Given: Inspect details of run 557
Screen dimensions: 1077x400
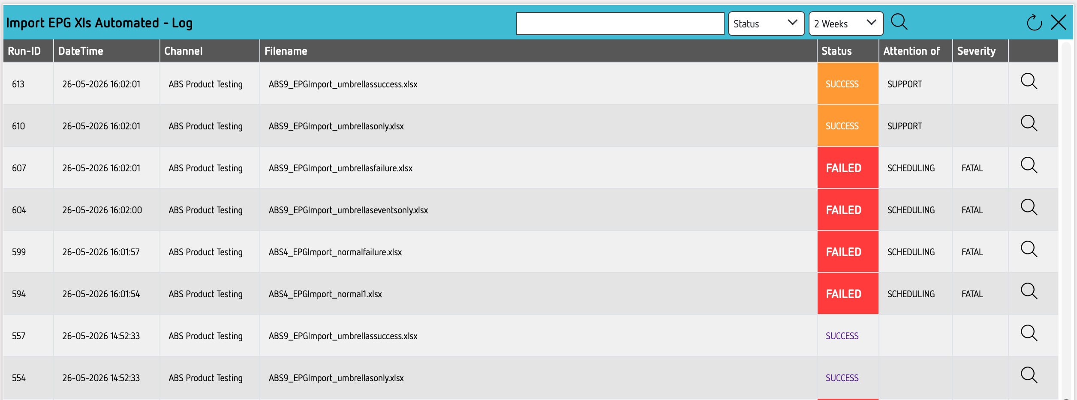Looking at the screenshot, I should point(1029,333).
